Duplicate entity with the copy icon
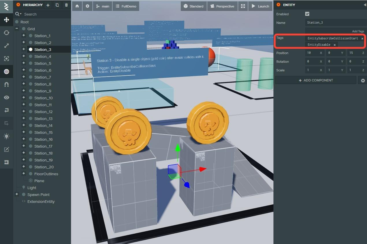Viewport: 367px width, 244px height. tap(57, 5)
